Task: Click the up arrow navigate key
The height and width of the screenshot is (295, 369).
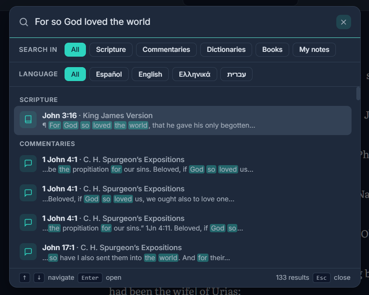Action: [x=24, y=278]
